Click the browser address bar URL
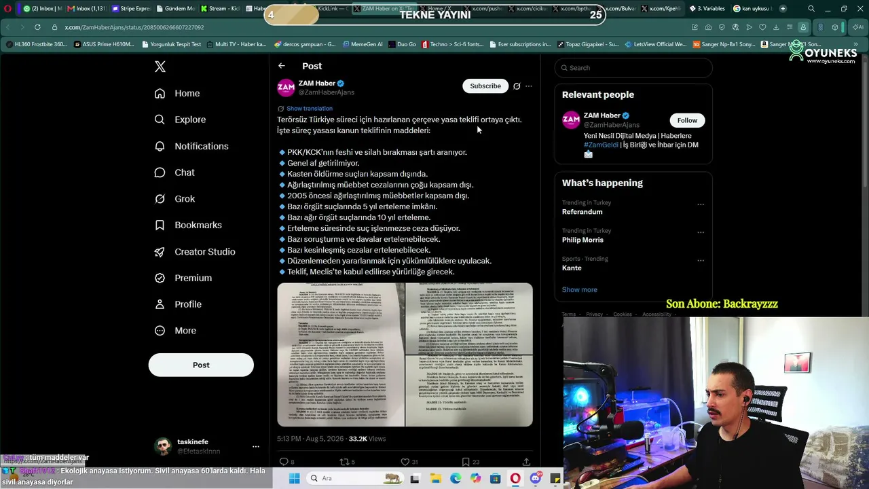 (x=134, y=27)
